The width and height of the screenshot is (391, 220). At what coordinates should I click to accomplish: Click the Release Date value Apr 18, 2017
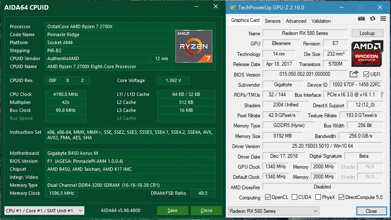279,64
